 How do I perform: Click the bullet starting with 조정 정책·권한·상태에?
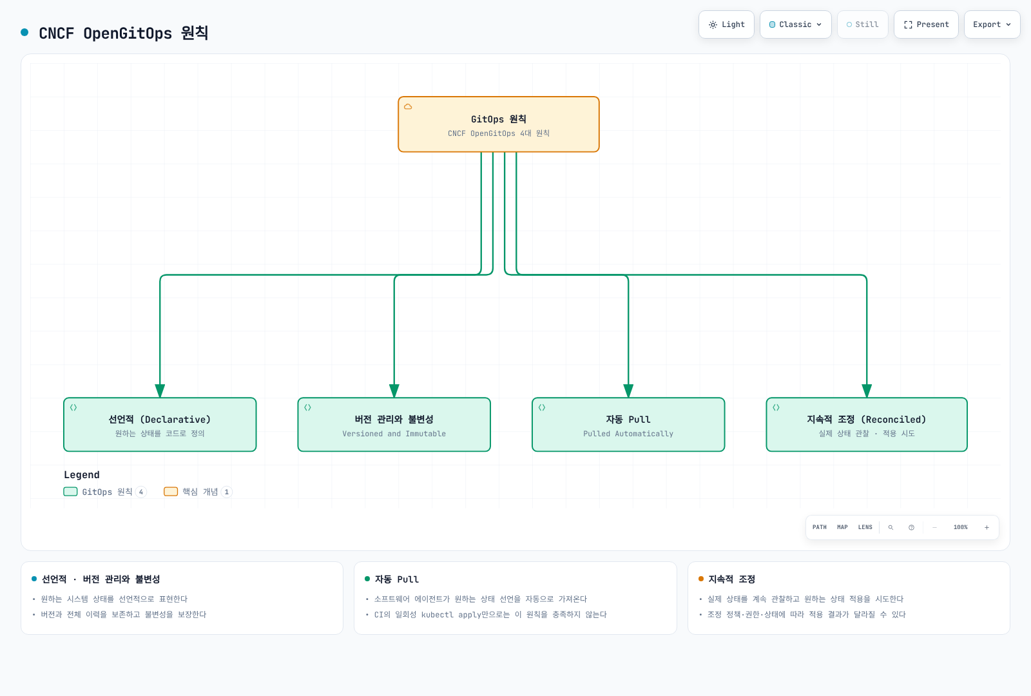[807, 615]
